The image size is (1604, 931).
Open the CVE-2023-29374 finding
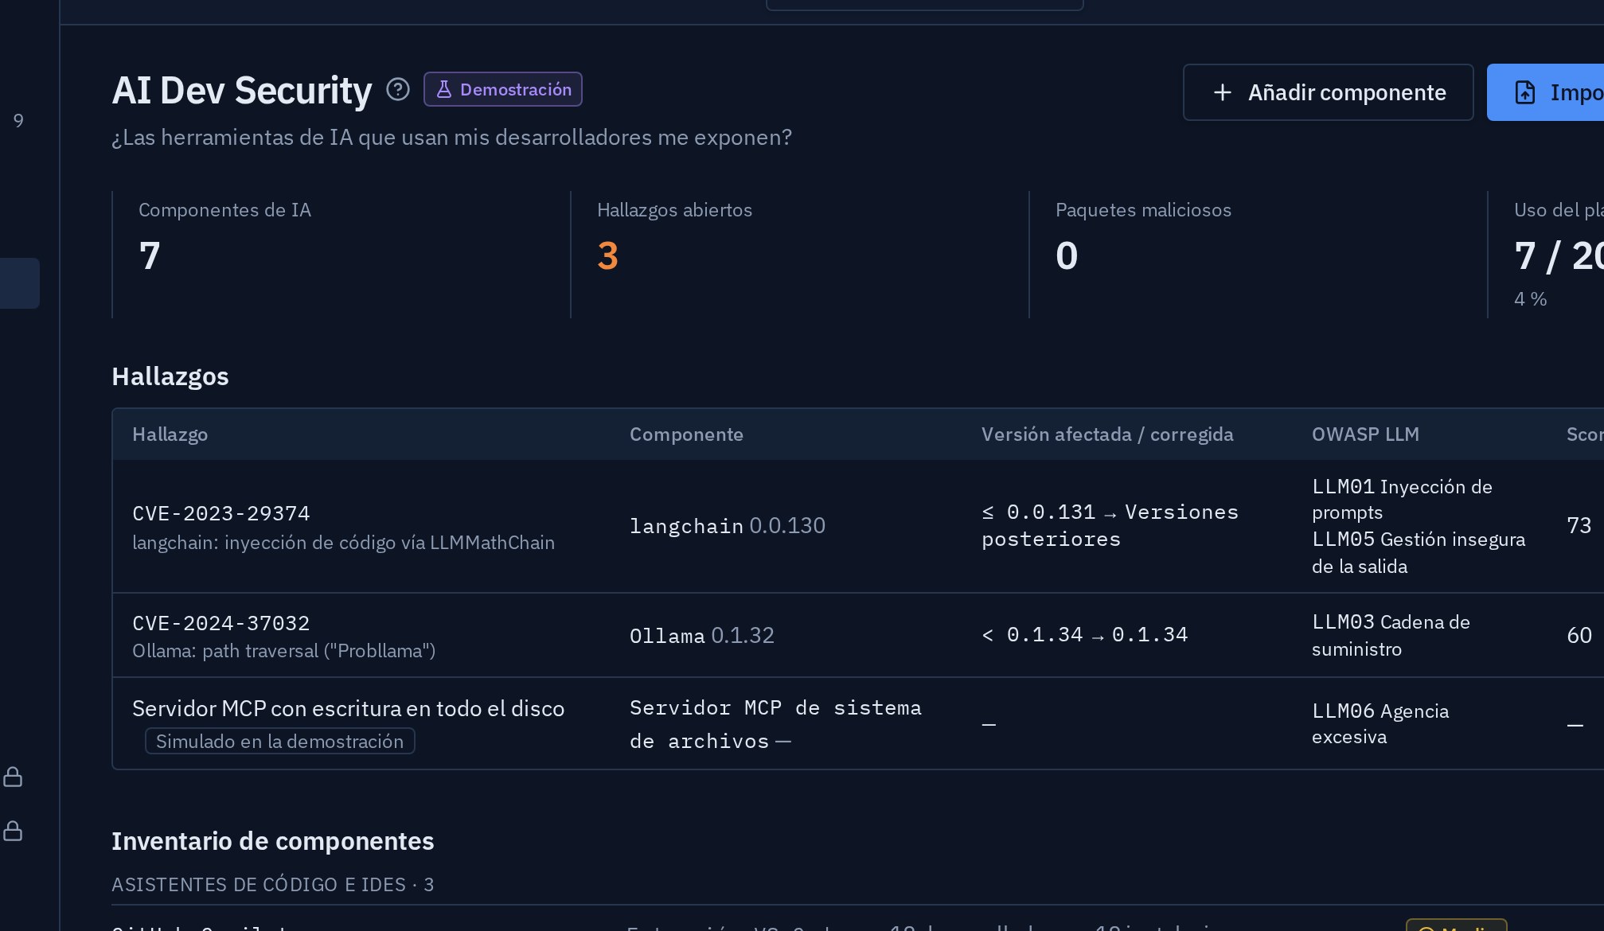click(221, 513)
